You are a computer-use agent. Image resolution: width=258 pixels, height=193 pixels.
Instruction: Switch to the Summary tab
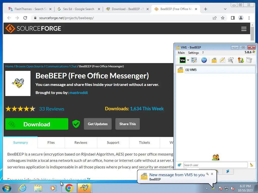click(21, 142)
